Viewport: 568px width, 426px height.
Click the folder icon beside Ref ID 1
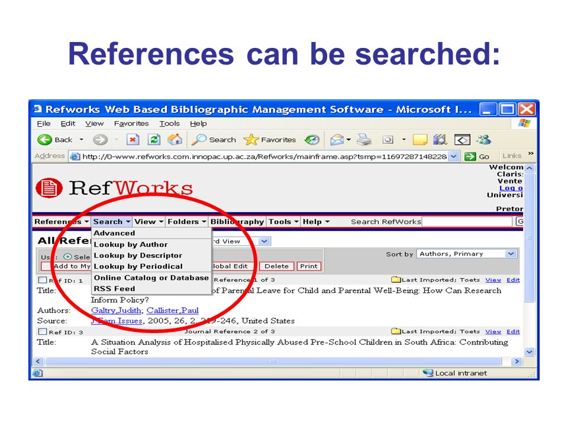coord(396,279)
